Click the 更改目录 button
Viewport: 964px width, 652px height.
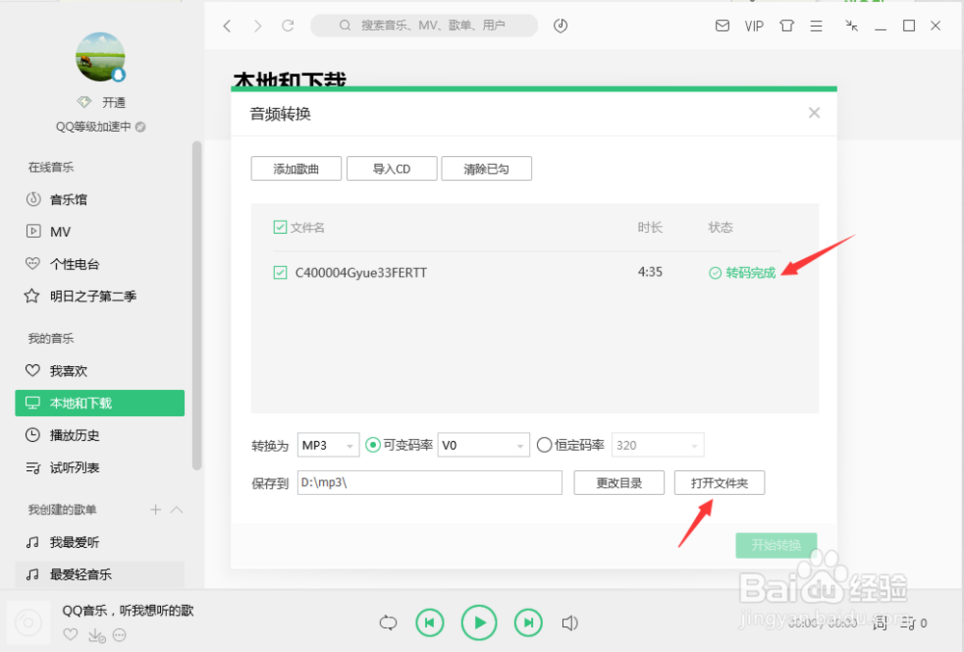coord(619,482)
